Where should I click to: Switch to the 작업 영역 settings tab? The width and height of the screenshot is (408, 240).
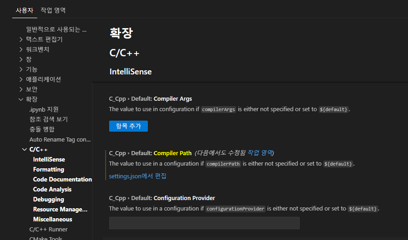(53, 10)
